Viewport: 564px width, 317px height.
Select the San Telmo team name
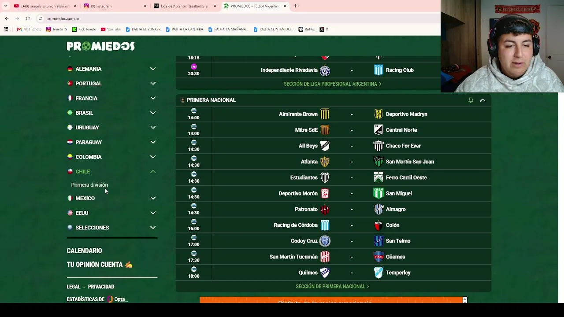point(398,241)
